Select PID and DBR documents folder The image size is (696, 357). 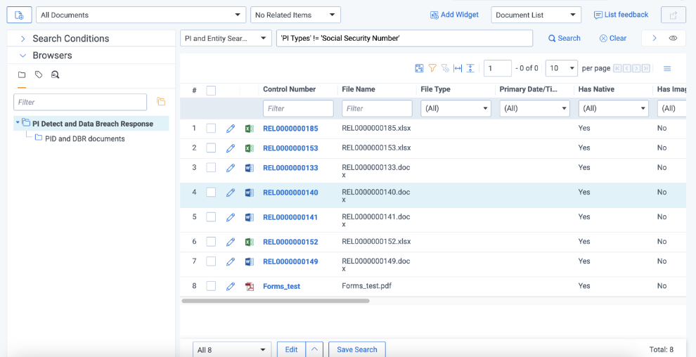point(85,139)
